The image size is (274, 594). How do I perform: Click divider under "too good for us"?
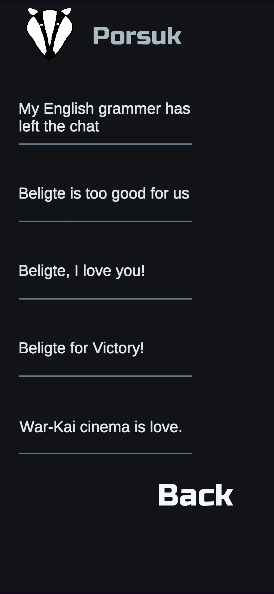(106, 221)
